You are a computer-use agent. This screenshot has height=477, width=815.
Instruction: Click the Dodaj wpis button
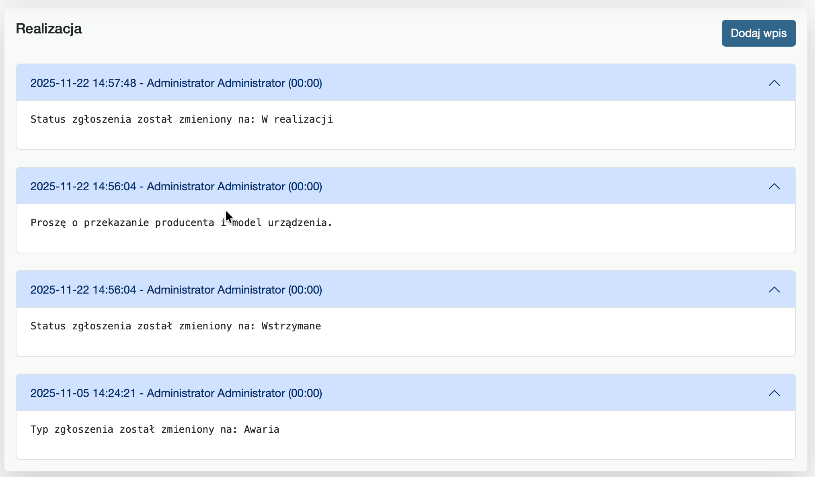pos(758,33)
